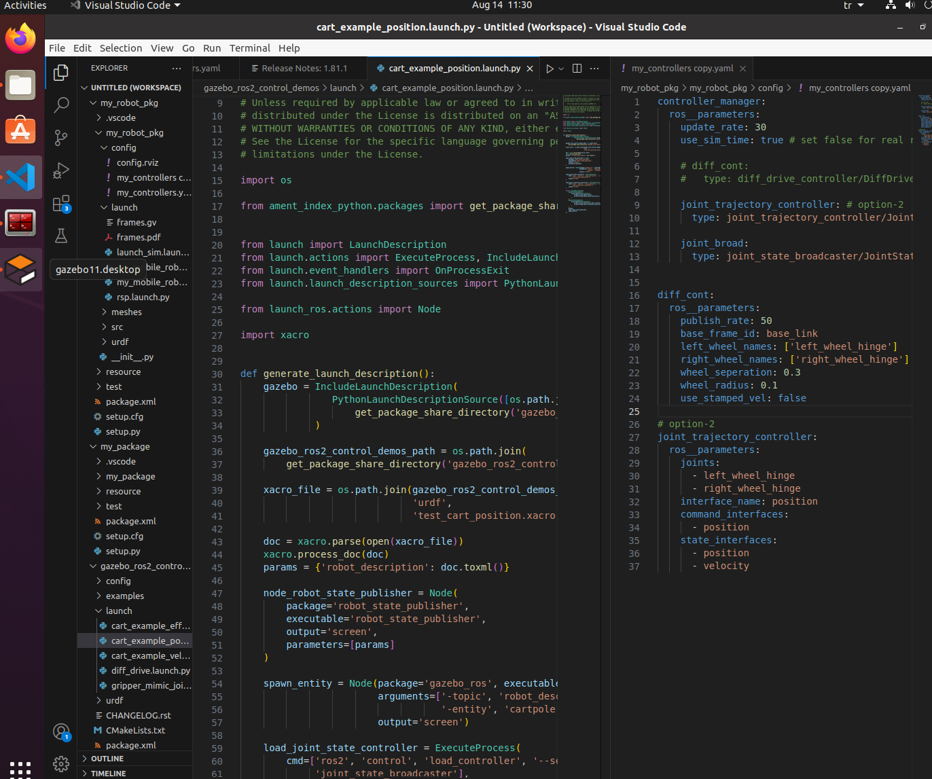Open the Terminator terminal dock icon

tap(20, 223)
